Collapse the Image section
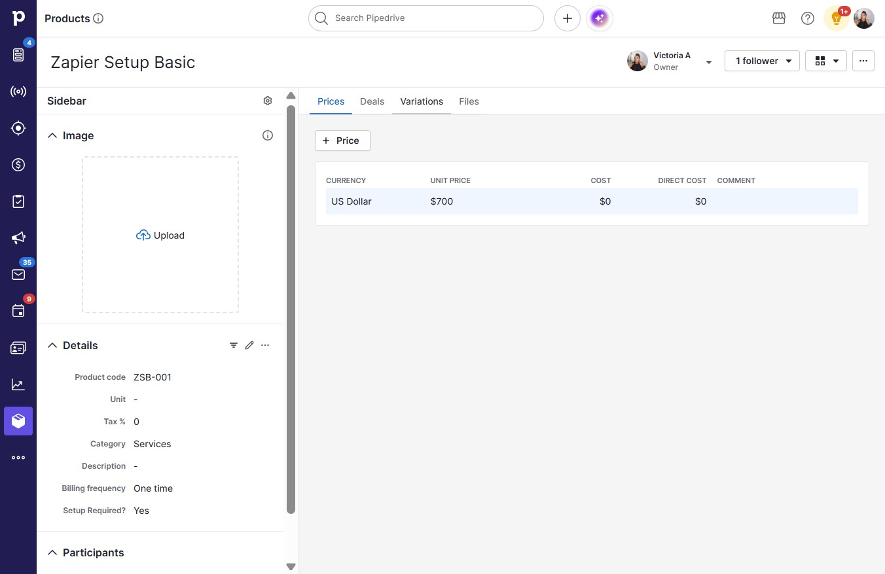885x574 pixels. (x=52, y=135)
